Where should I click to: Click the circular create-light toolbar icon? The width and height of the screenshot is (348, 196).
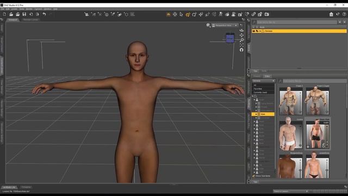107,15
